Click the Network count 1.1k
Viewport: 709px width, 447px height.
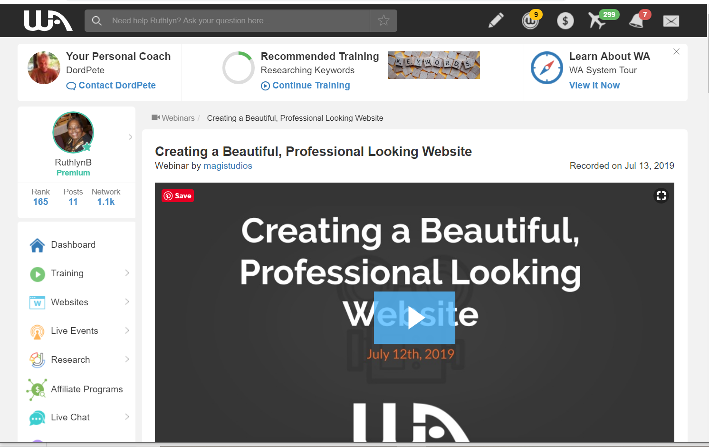point(106,202)
